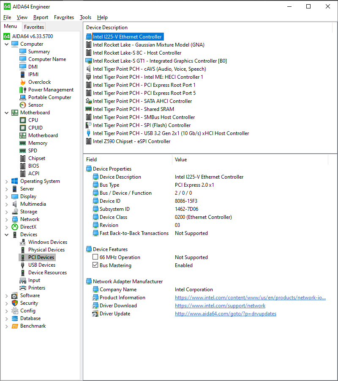Click the Device ID value 8086-15F3

tap(186, 201)
